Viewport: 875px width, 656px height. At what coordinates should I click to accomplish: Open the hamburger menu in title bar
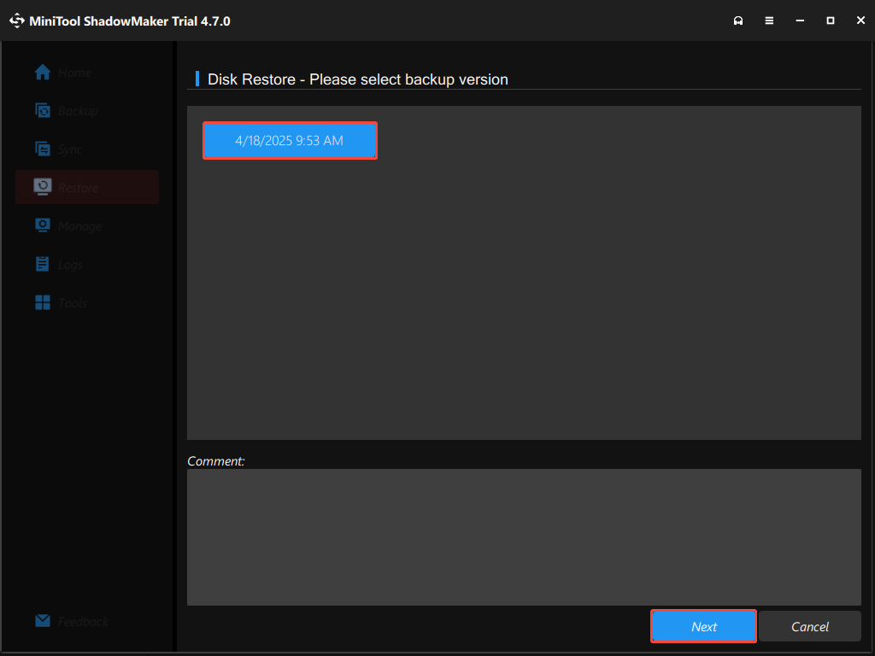[x=769, y=20]
